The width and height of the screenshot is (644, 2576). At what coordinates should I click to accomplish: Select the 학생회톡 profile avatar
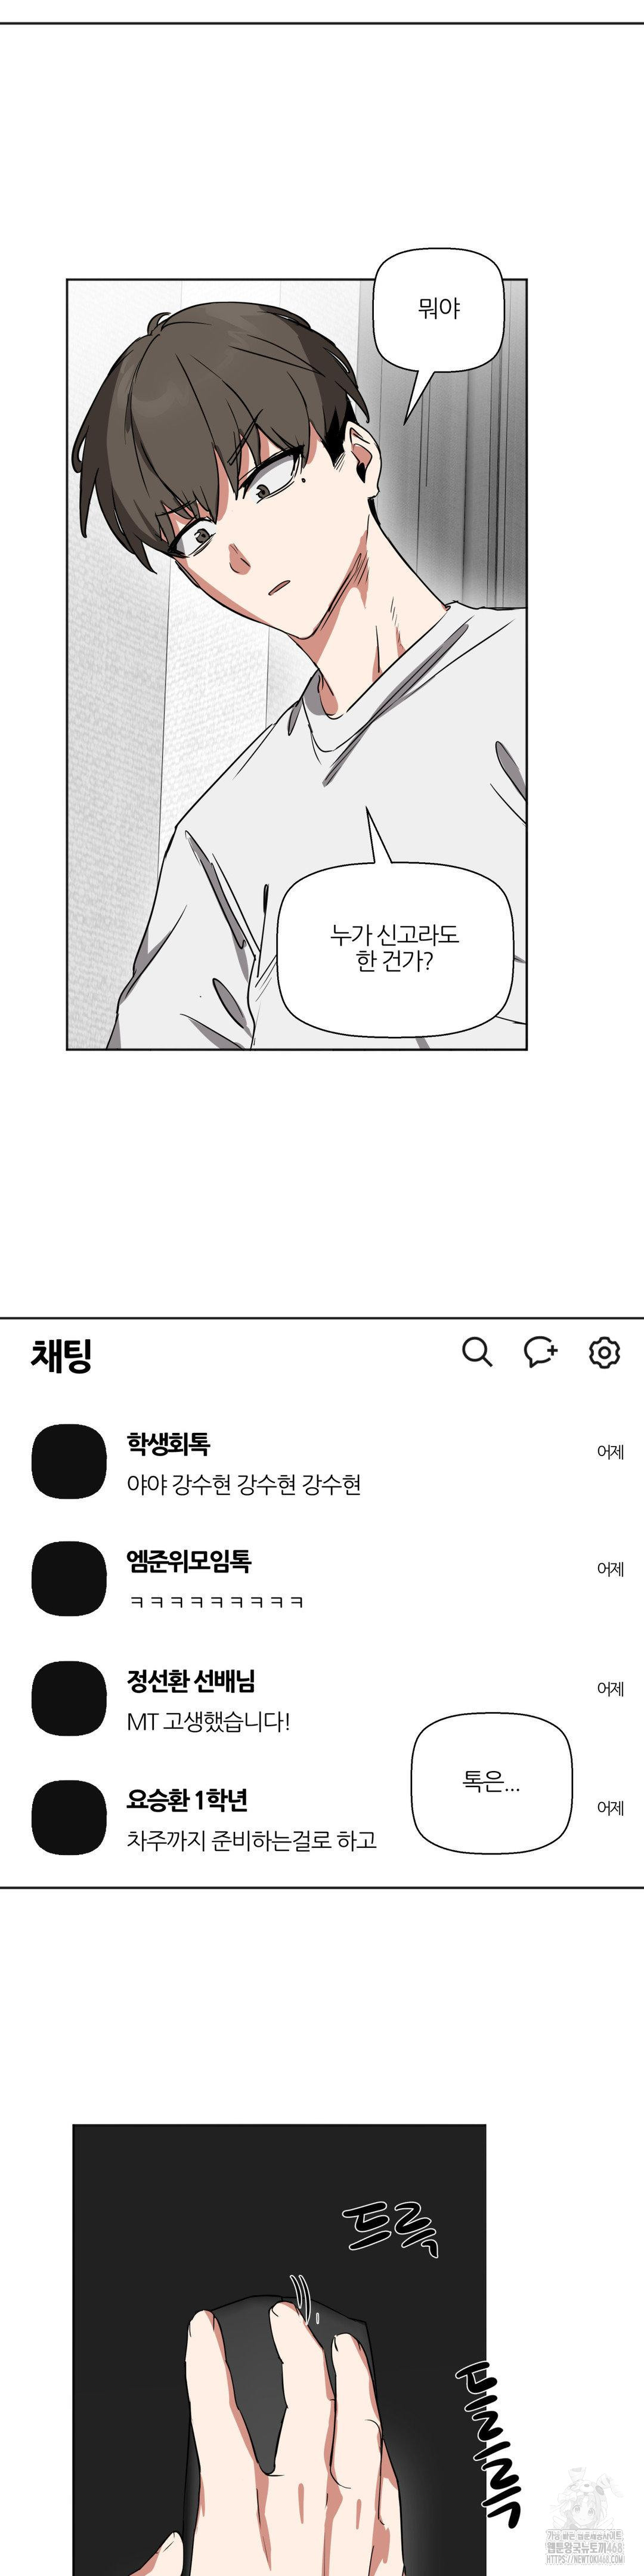69,1461
